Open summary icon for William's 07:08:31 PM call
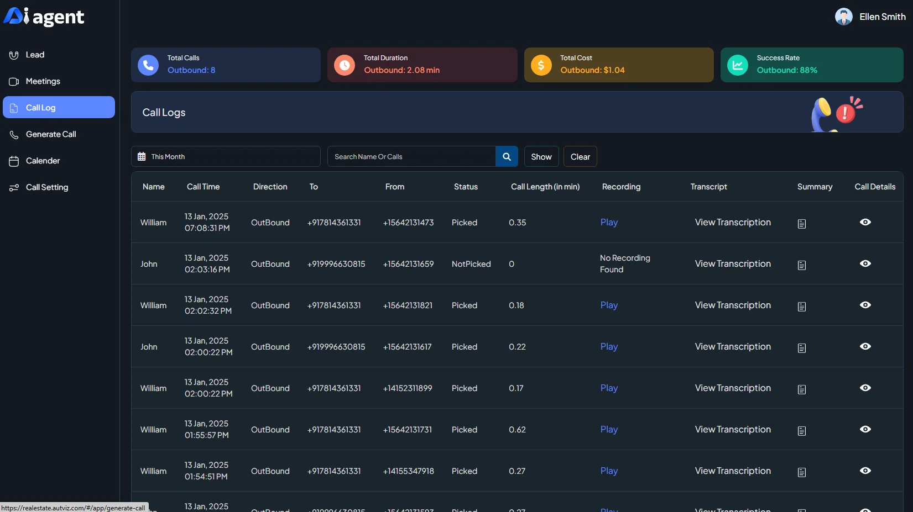This screenshot has height=512, width=913. click(802, 224)
